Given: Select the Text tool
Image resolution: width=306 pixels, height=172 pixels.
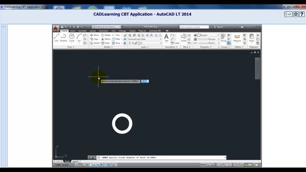Looking at the screenshot, I should pyautogui.click(x=166, y=38).
